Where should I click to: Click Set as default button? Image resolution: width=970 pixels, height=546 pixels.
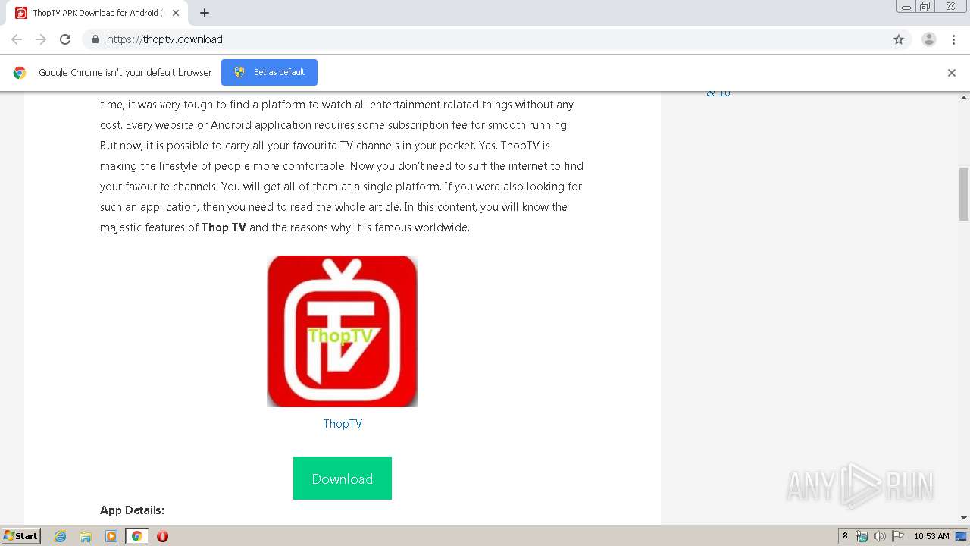tap(269, 72)
